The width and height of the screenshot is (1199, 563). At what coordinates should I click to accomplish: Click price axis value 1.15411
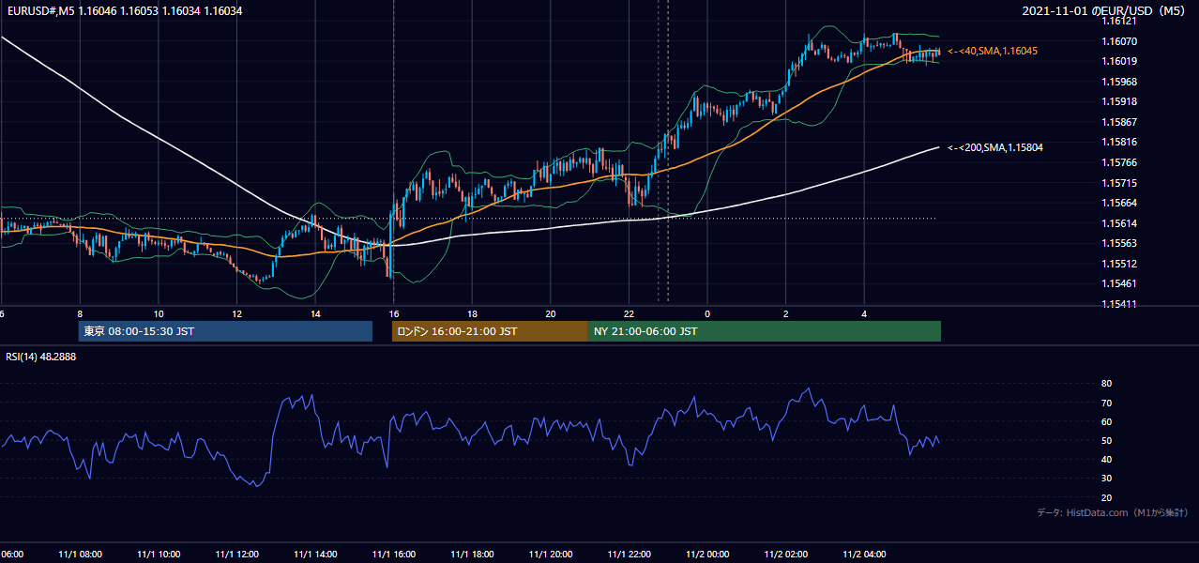[1118, 304]
